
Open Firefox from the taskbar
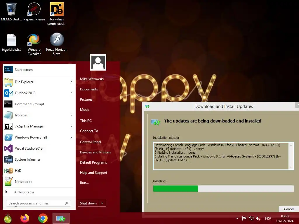click(x=25, y=218)
